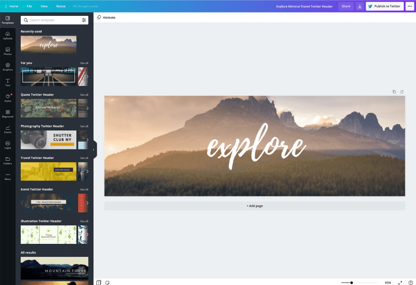The width and height of the screenshot is (416, 285).
Task: Open the three-dot overflow menu
Action: pyautogui.click(x=409, y=6)
